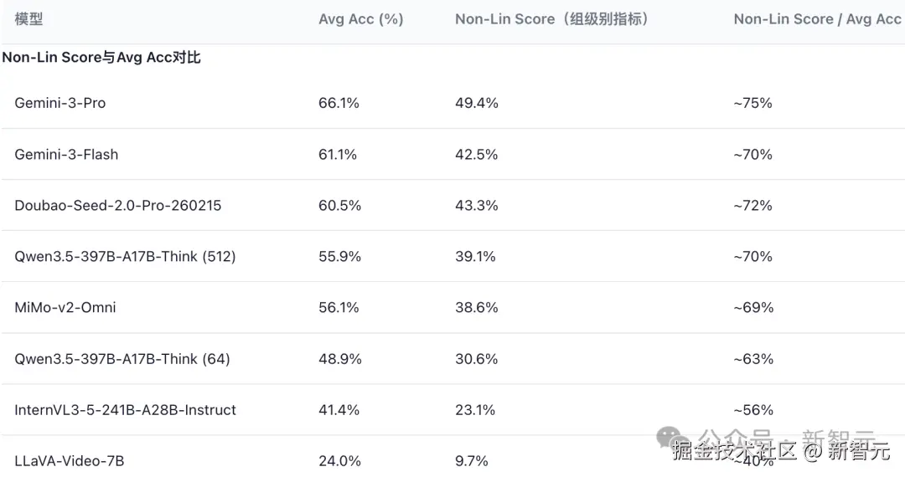Click the InternVL3-5-241B-A28B-Instruct model name
Screen dimensions: 905x477
[125, 410]
